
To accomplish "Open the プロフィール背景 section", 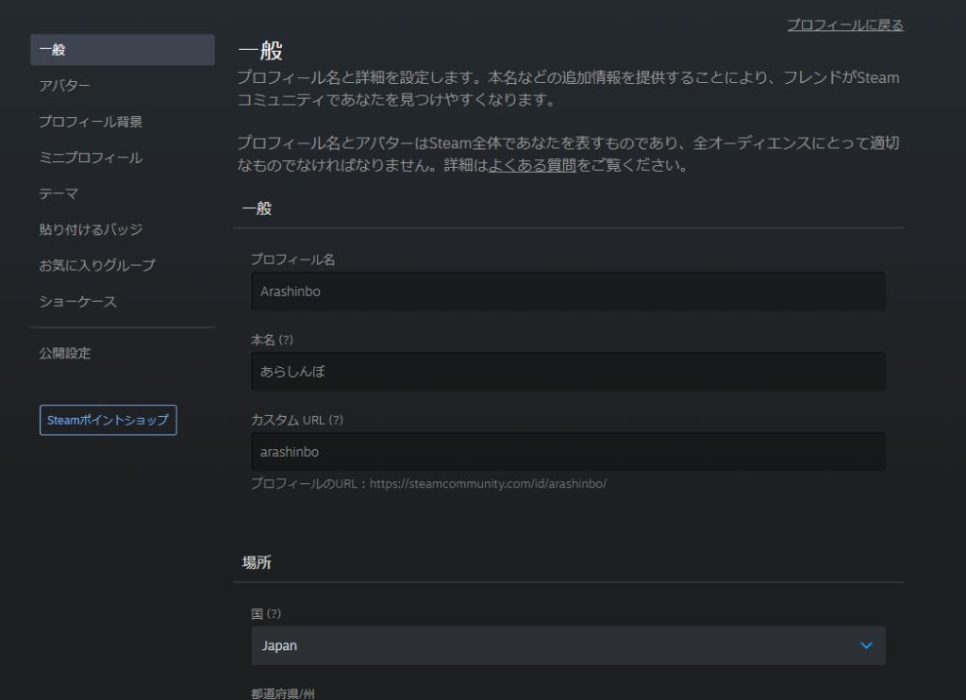I will pyautogui.click(x=91, y=122).
